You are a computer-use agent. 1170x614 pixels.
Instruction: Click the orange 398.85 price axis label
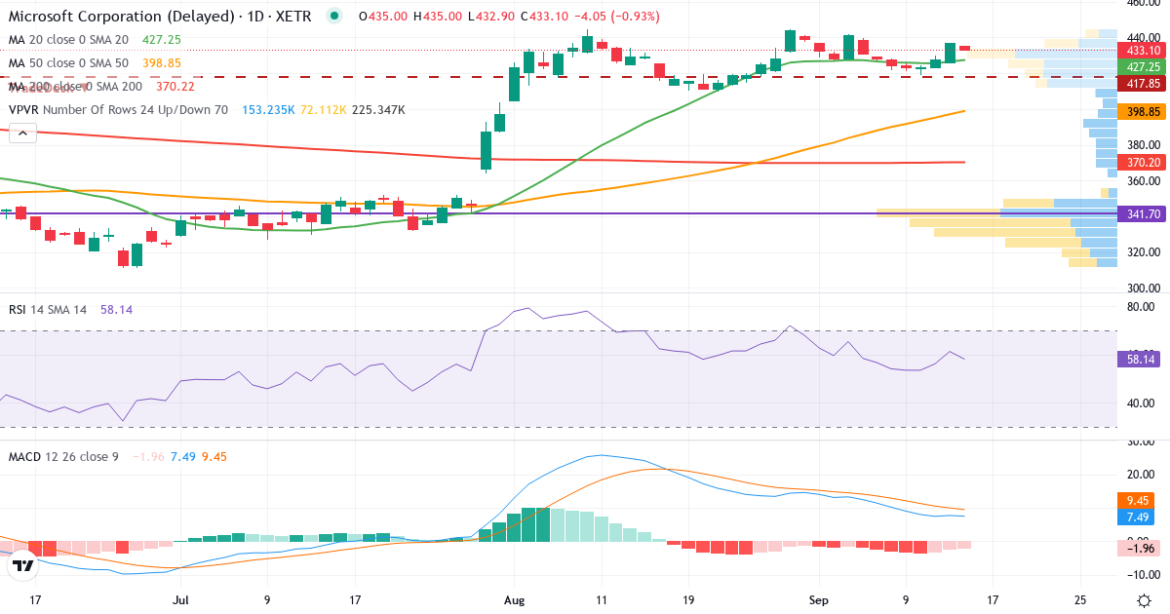coord(1142,112)
